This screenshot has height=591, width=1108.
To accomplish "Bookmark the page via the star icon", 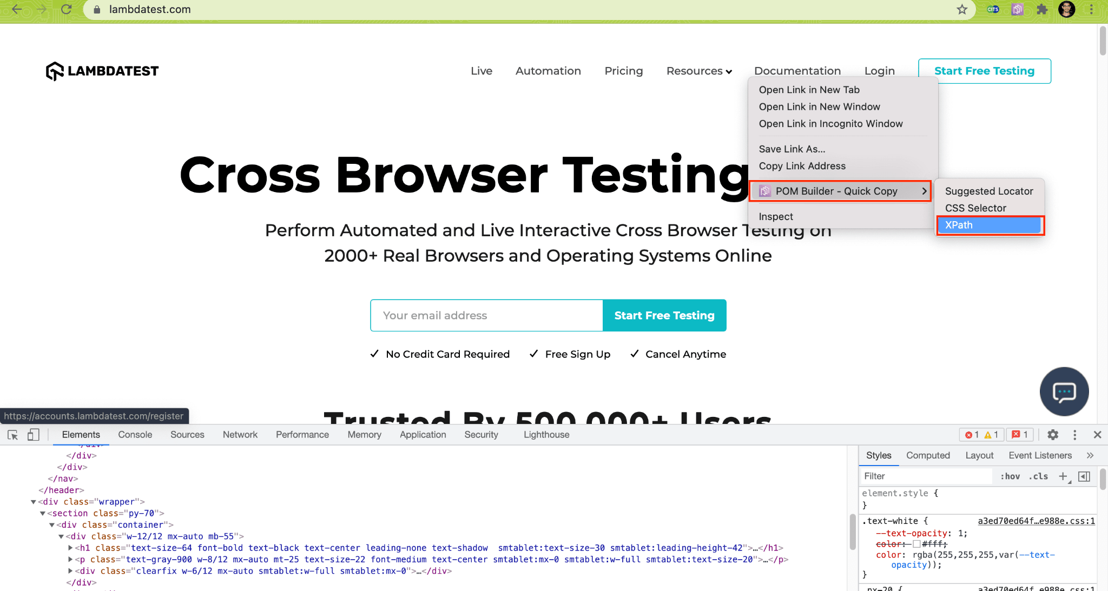I will (x=961, y=9).
